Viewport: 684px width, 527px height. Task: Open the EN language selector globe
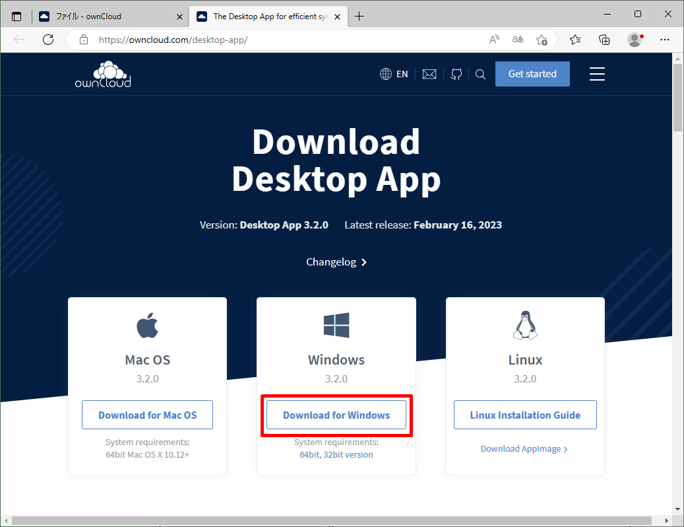(394, 75)
